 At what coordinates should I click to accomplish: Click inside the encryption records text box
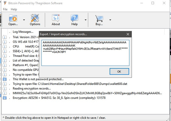[85, 53]
